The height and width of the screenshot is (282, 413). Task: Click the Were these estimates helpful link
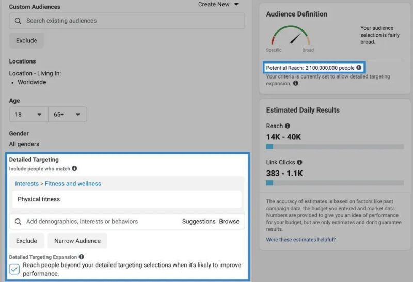coord(301,240)
